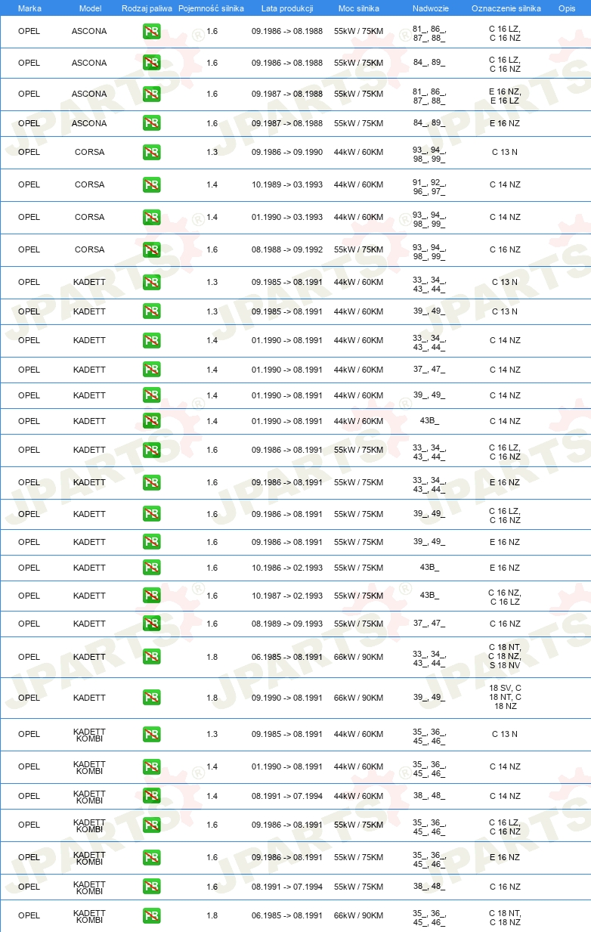Click engine code E 16 NZ, E 16 LZ
591x932 pixels.
pyautogui.click(x=505, y=96)
